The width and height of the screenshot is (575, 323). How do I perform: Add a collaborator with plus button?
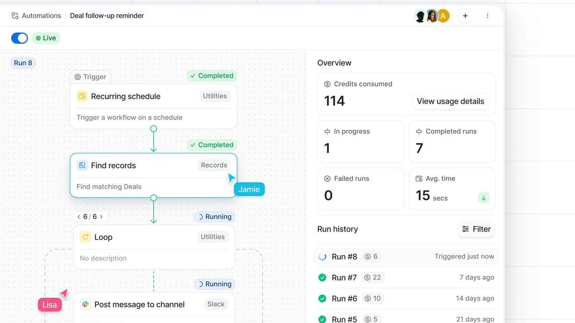pyautogui.click(x=465, y=16)
